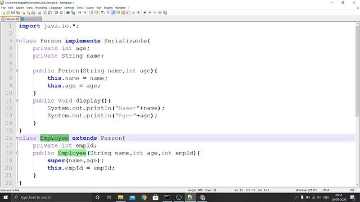Zoom in with the toolbar icon
Viewport: 360px width, 202px height.
[79, 12]
